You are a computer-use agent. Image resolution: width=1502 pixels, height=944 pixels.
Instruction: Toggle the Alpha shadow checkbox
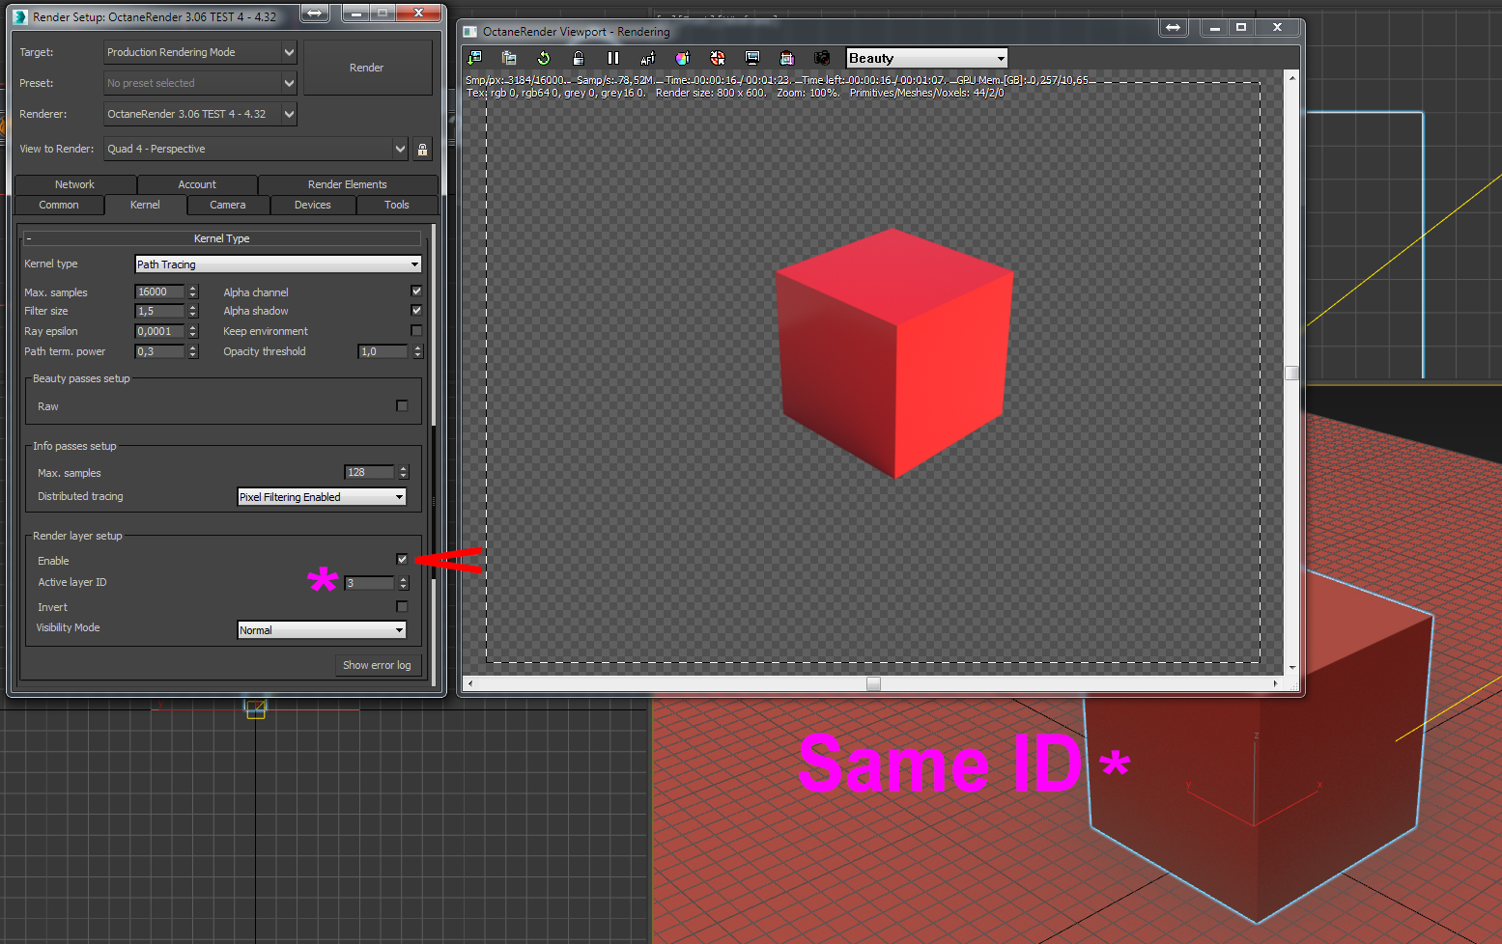(x=416, y=311)
